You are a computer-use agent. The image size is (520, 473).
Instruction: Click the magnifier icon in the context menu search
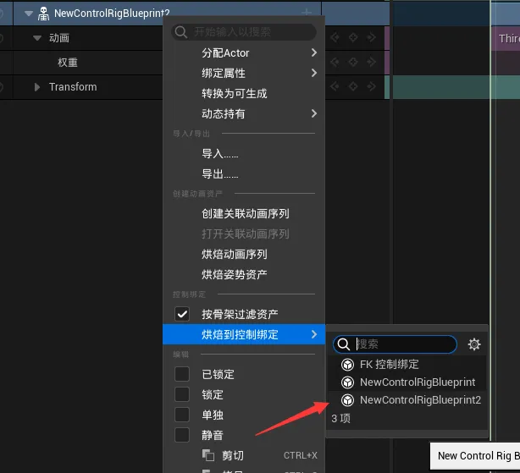180,32
